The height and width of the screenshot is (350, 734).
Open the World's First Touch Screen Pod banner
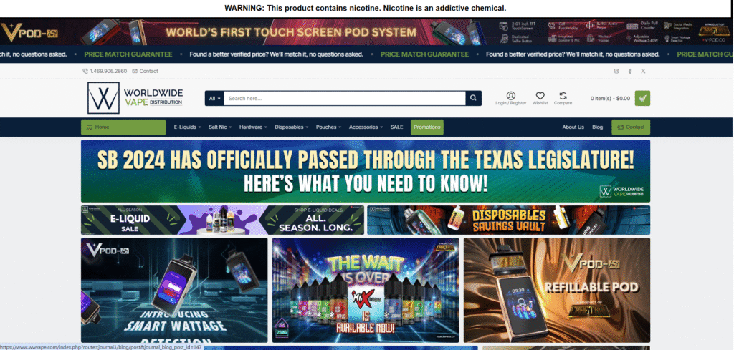pos(365,31)
